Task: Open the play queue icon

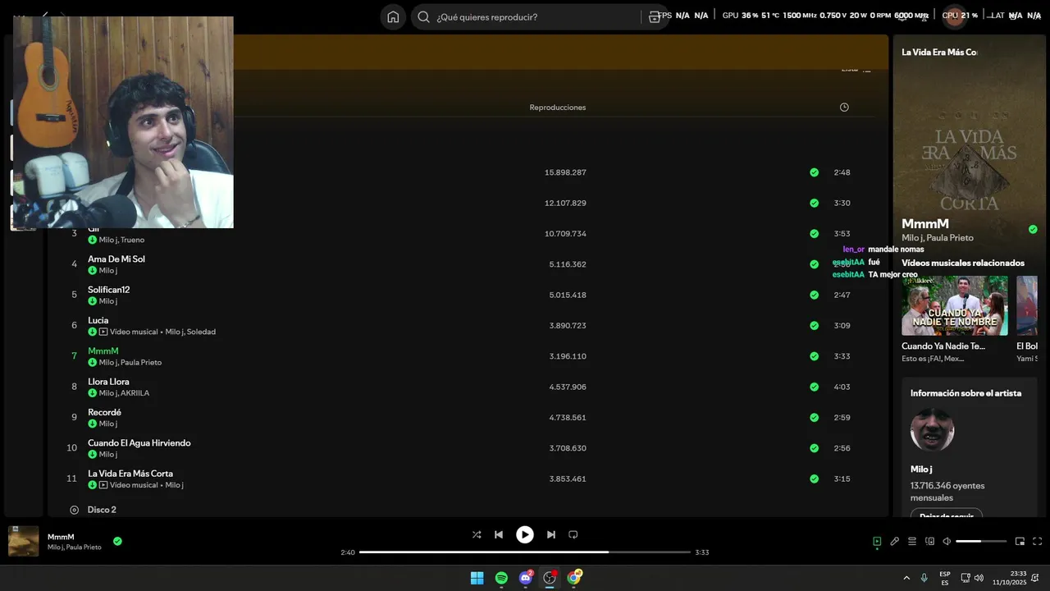Action: tap(912, 542)
